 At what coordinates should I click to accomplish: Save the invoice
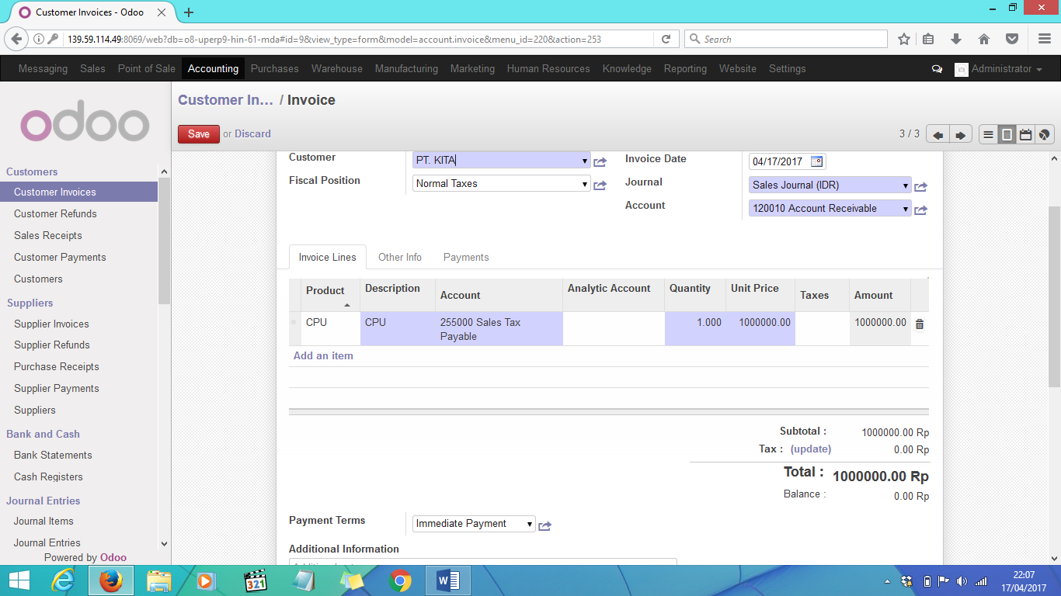coord(199,133)
